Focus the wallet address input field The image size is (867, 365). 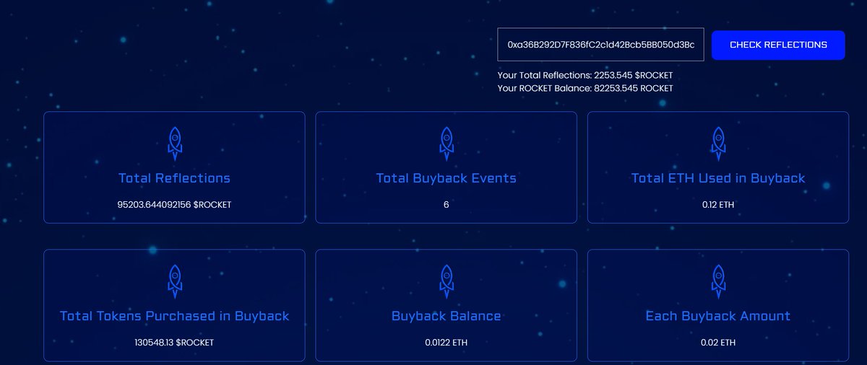pyautogui.click(x=600, y=45)
